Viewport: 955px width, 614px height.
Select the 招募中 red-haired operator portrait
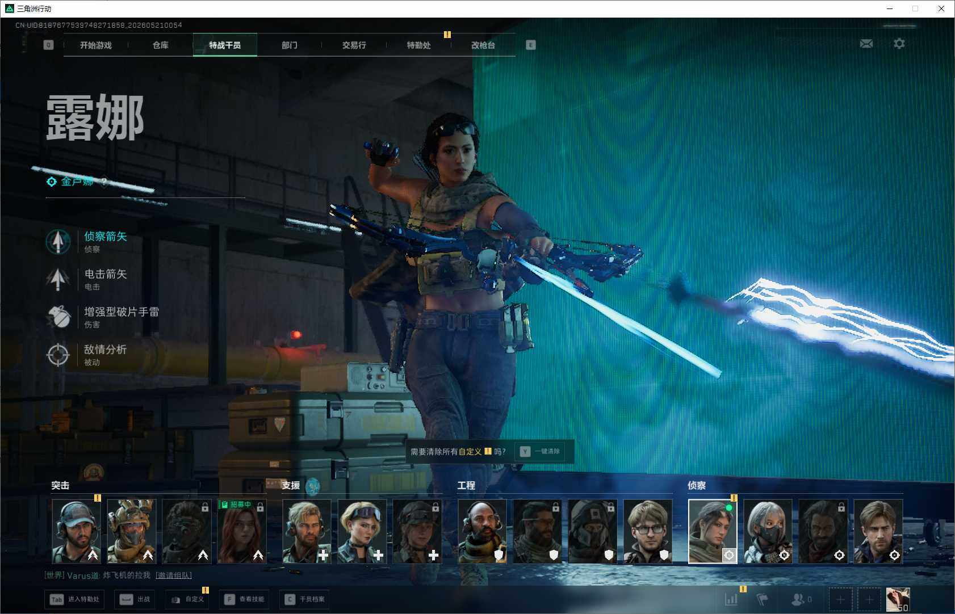coord(241,531)
